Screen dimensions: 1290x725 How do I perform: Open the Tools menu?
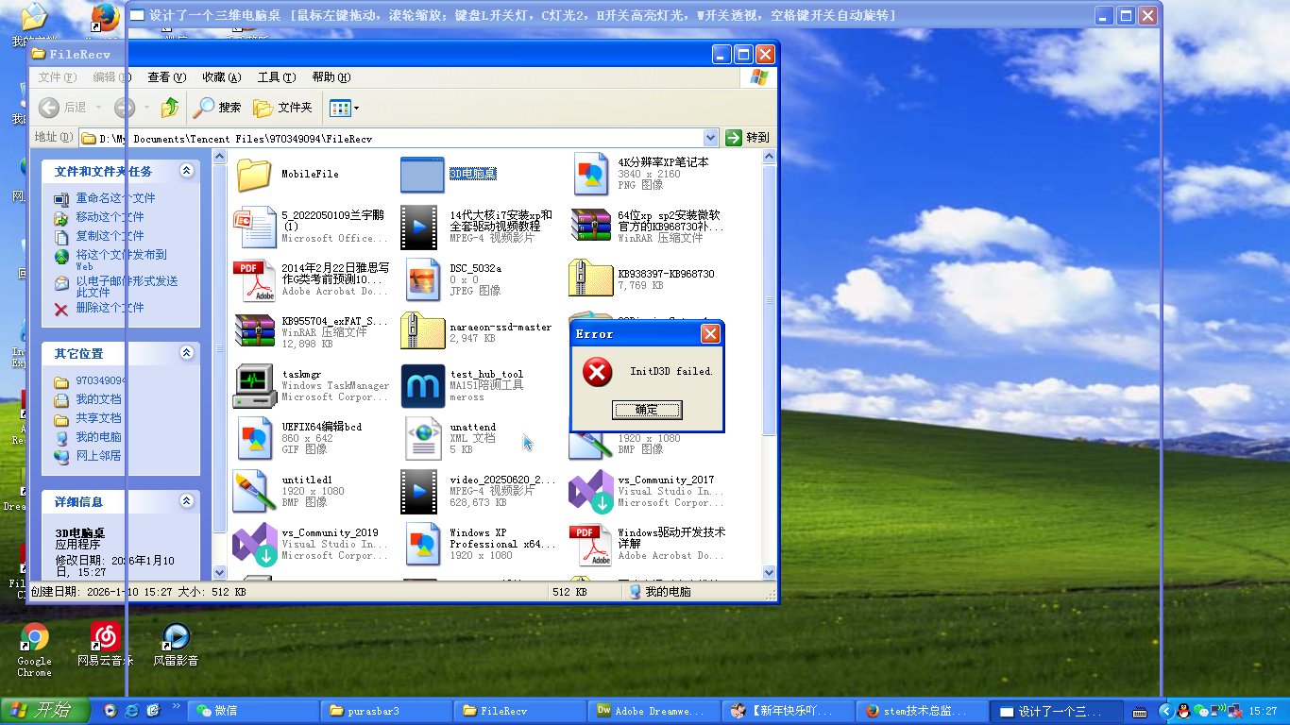276,77
